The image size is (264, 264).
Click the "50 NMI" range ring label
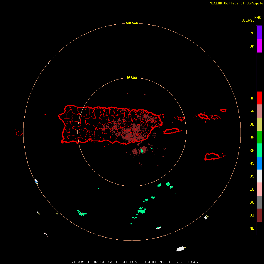pos(132,78)
